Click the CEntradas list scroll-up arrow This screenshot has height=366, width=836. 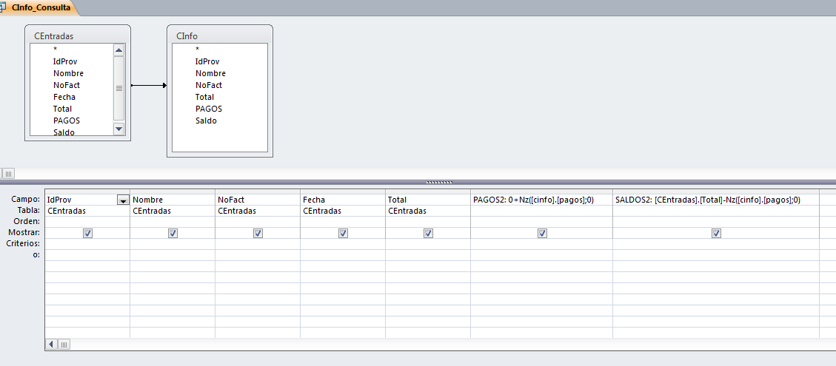point(119,50)
